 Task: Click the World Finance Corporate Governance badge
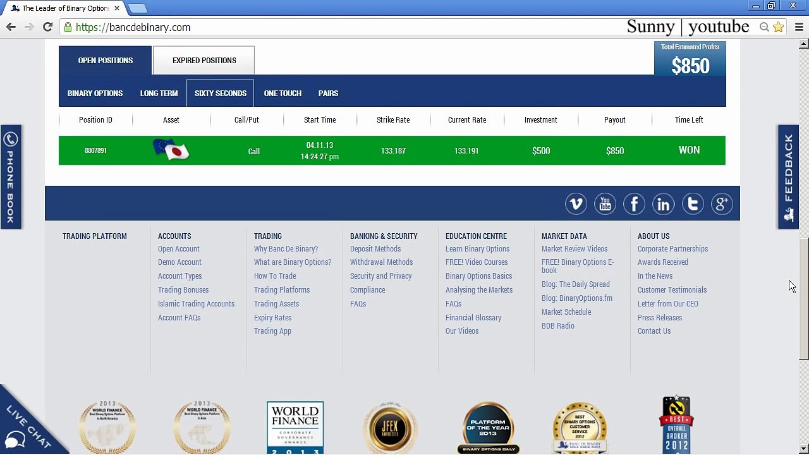tap(295, 427)
